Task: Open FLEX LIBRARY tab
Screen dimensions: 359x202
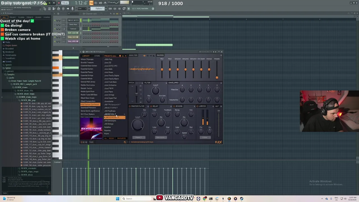Action: (x=86, y=56)
